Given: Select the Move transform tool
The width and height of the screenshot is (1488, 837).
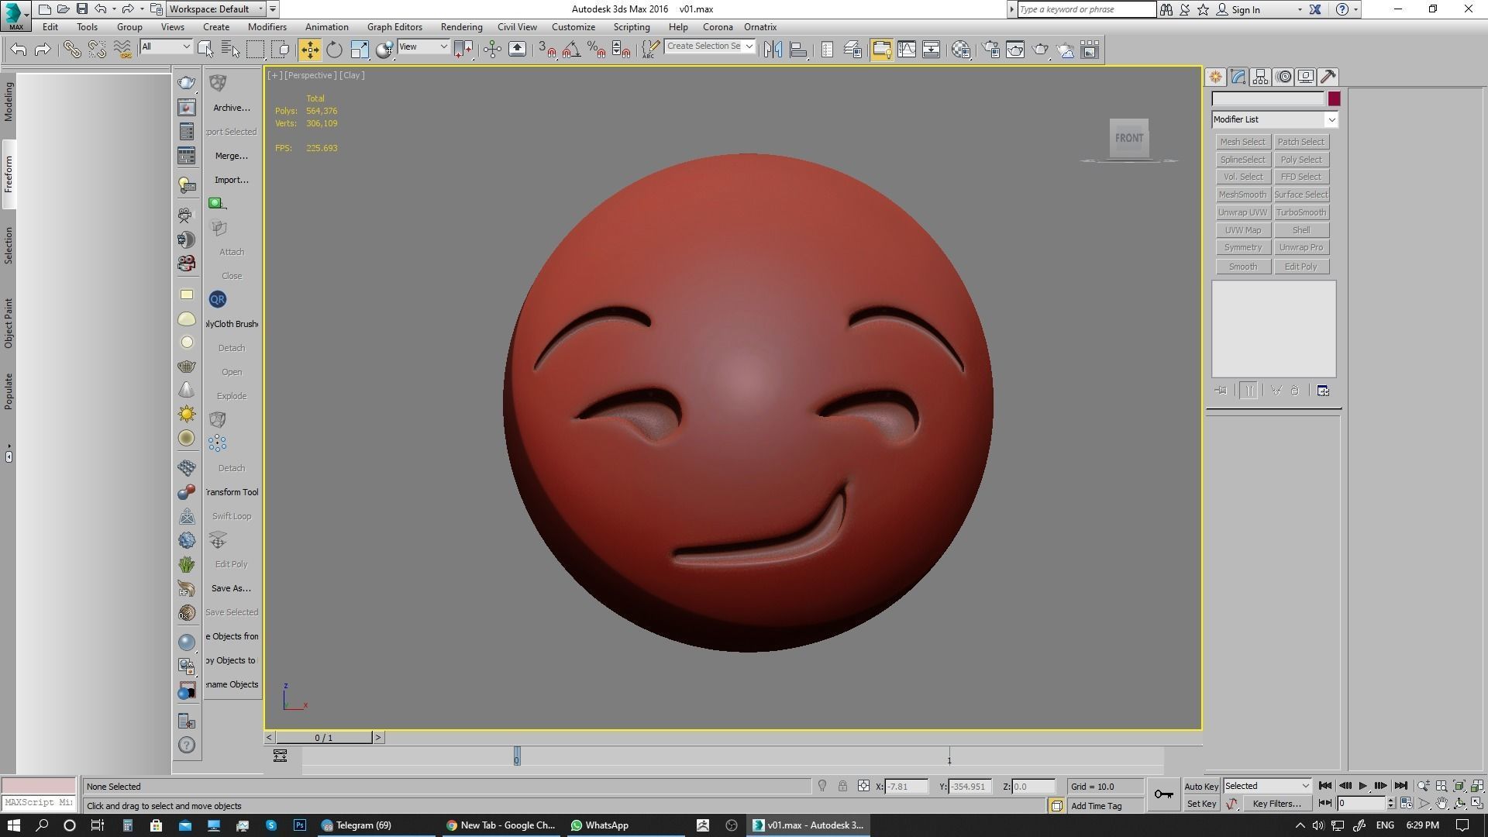Looking at the screenshot, I should pos(309,50).
